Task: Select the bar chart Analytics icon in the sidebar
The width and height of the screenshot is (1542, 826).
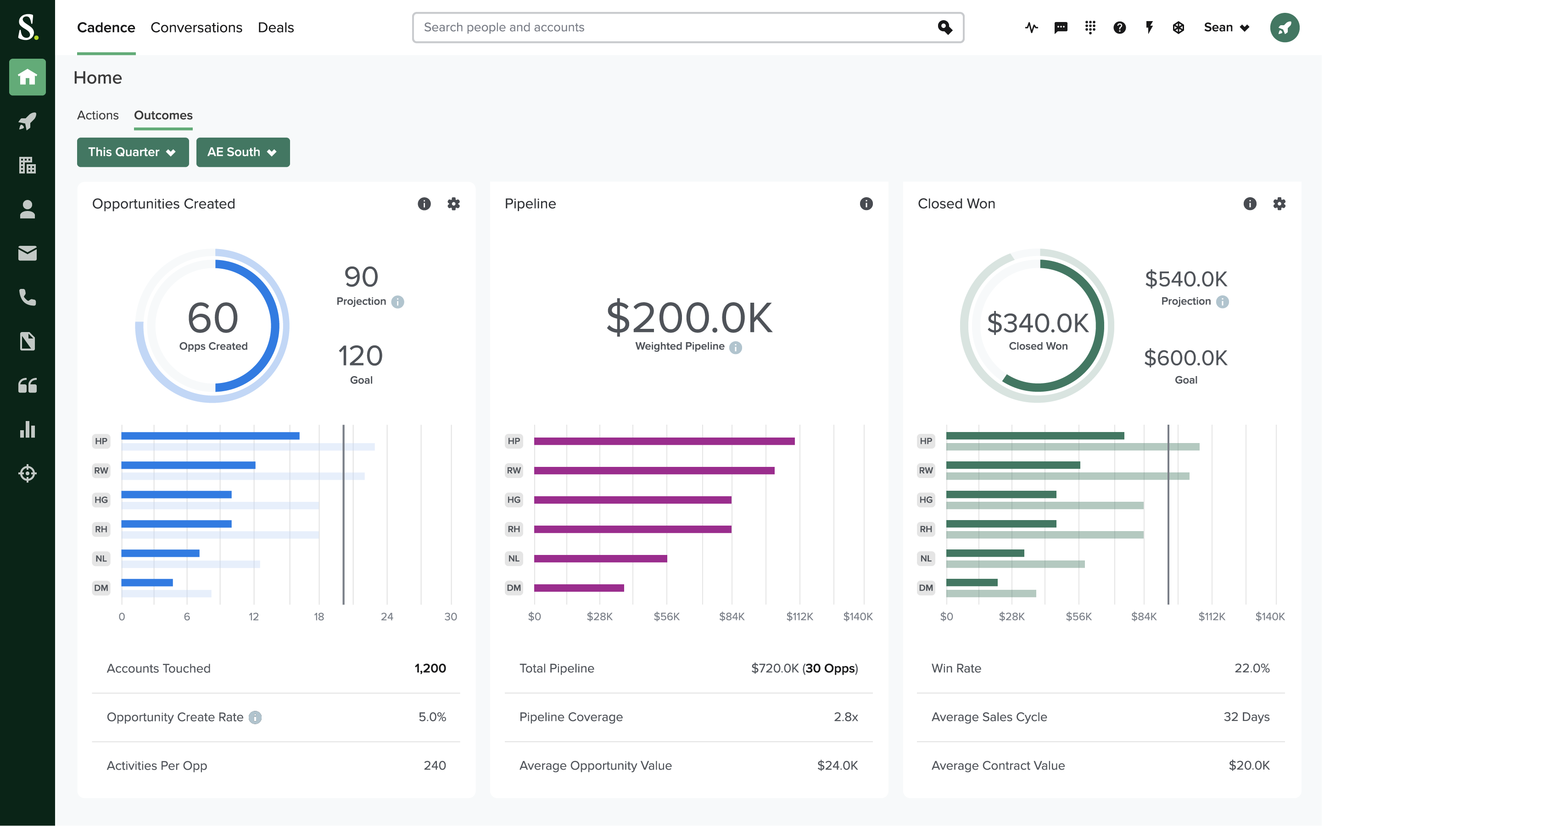Action: pyautogui.click(x=28, y=429)
